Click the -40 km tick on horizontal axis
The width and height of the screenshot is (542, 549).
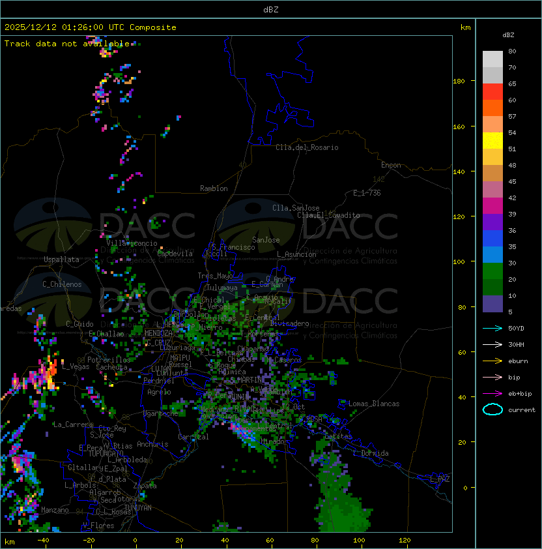click(44, 541)
